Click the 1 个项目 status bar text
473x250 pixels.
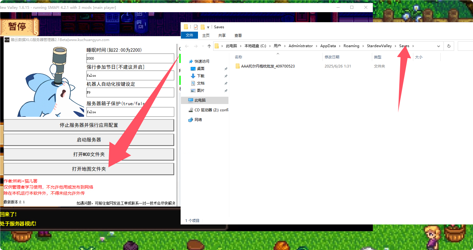pyautogui.click(x=192, y=221)
